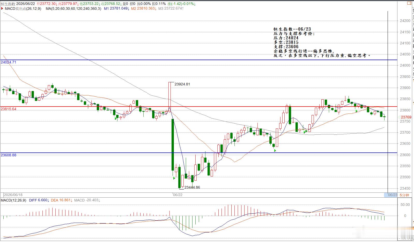Click the panel layout icon at top right
This screenshot has width=414, height=242.
pos(409,3)
